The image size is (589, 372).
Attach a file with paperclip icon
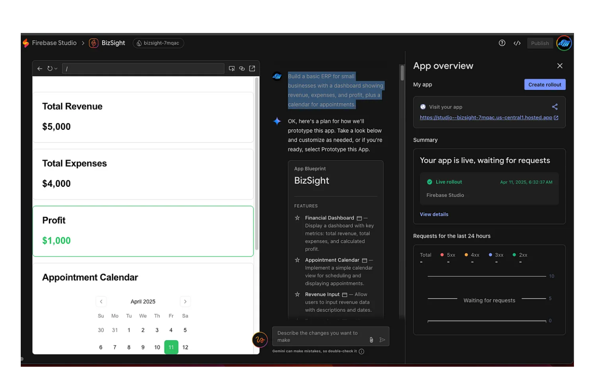371,340
